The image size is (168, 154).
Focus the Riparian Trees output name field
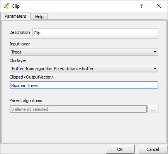point(84,85)
